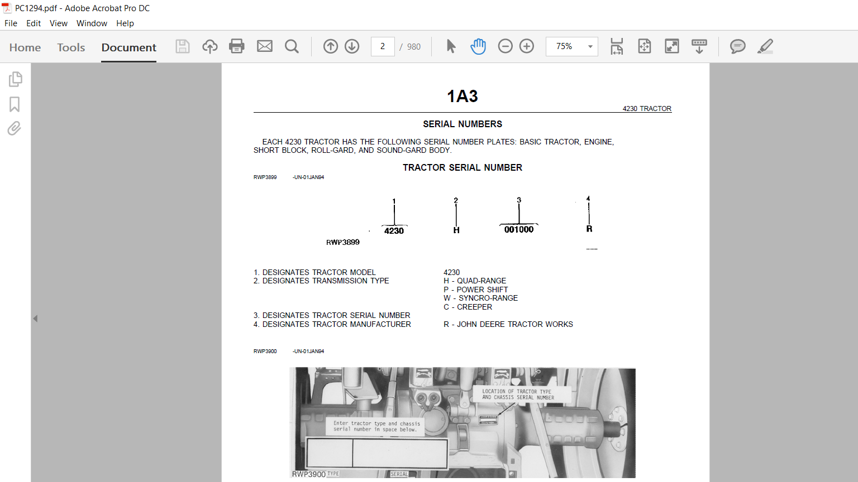The image size is (858, 482).
Task: Open the View menu
Action: point(59,23)
